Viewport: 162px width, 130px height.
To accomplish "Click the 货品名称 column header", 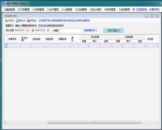I will (x=36, y=39).
